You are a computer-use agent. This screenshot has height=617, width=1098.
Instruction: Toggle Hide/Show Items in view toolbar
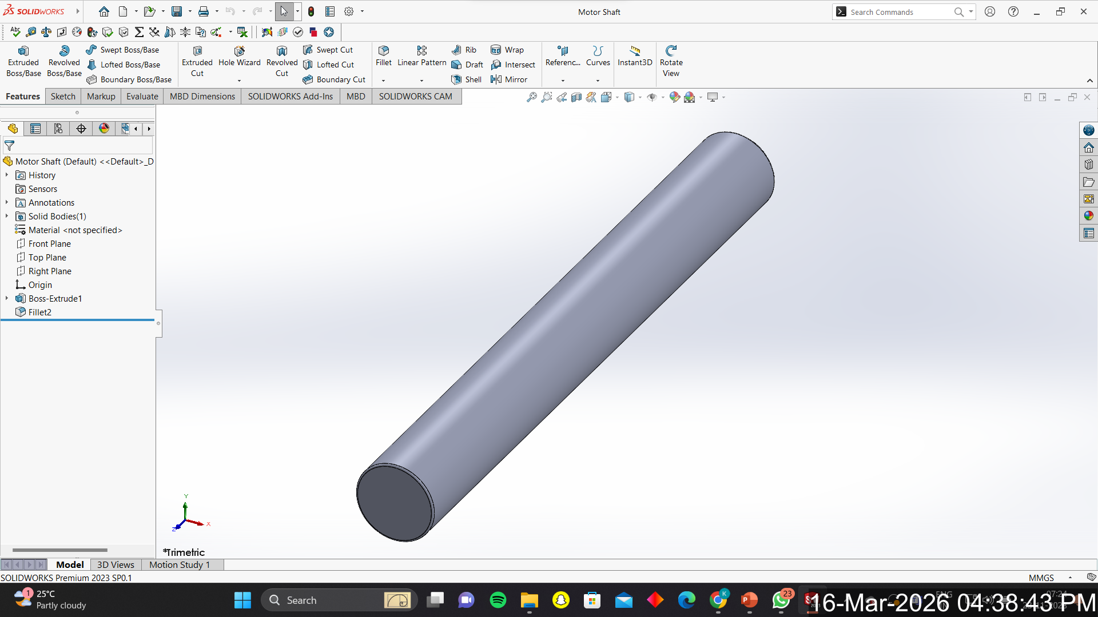click(x=651, y=97)
